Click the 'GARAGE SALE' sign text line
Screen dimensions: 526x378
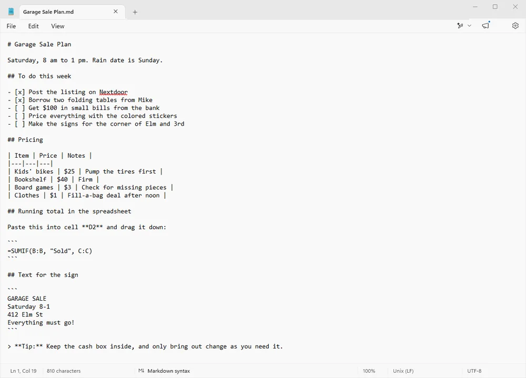pos(27,299)
